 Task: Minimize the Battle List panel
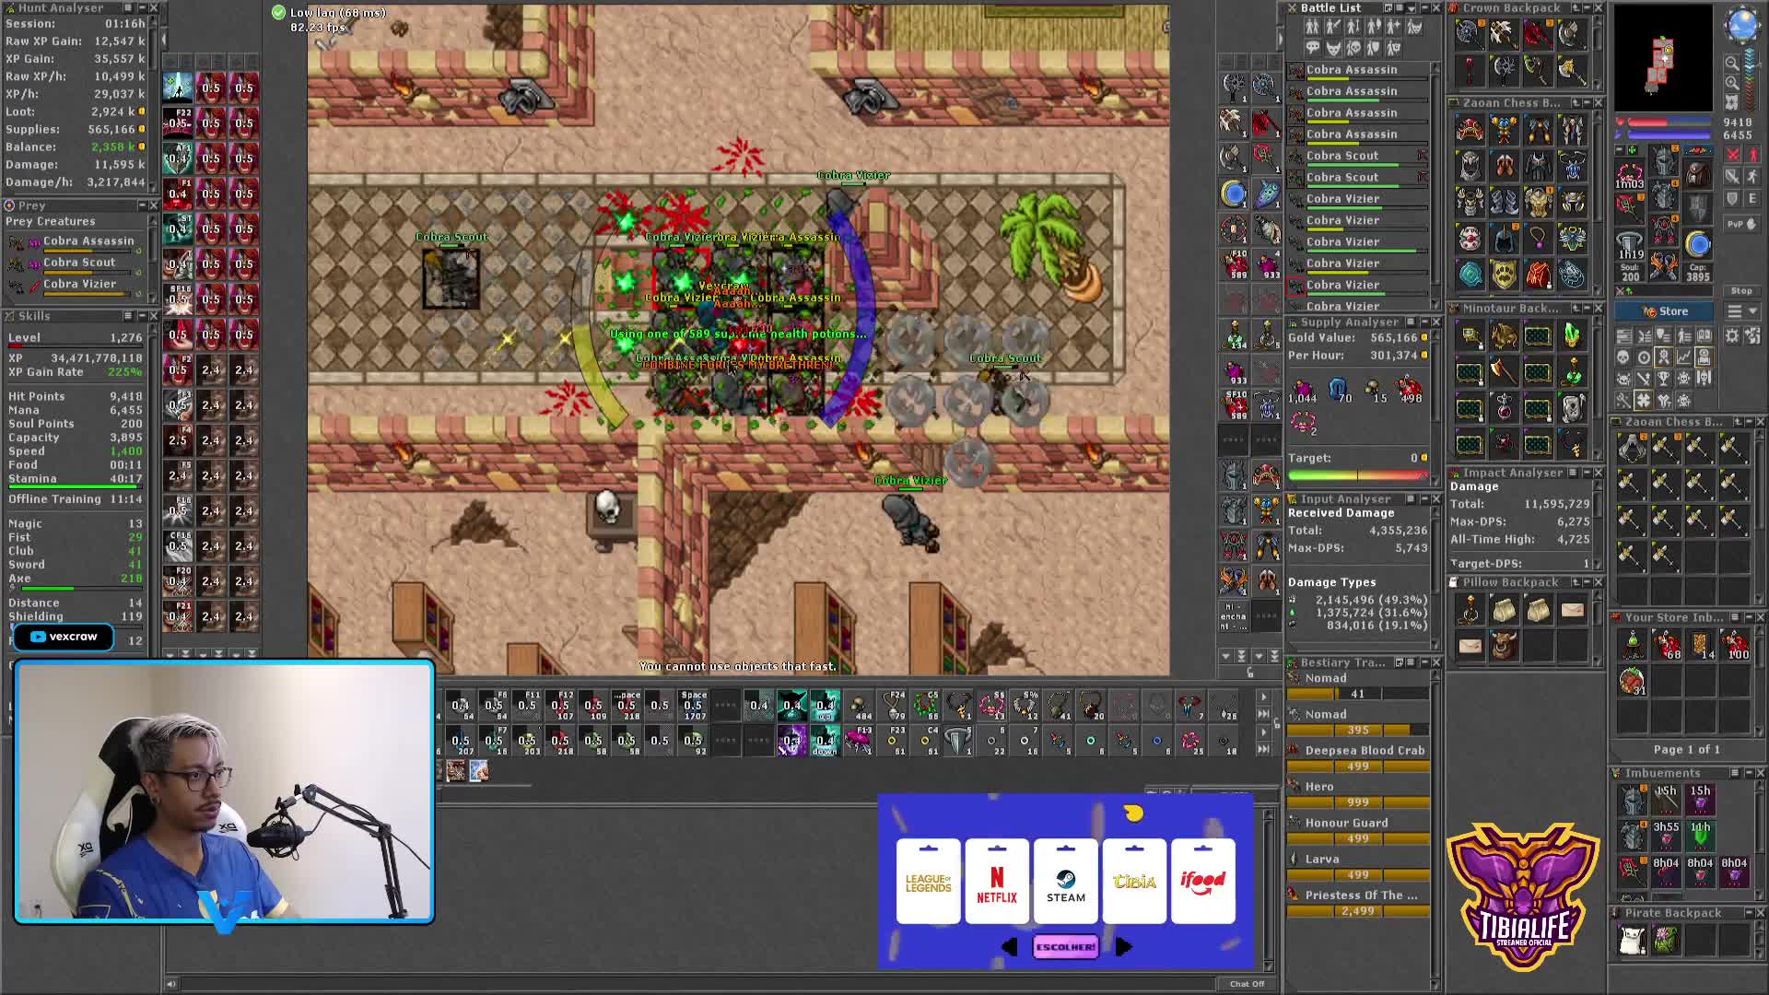coord(1425,7)
